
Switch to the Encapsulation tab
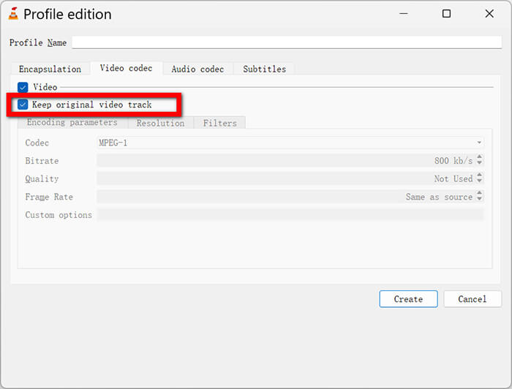pos(50,69)
